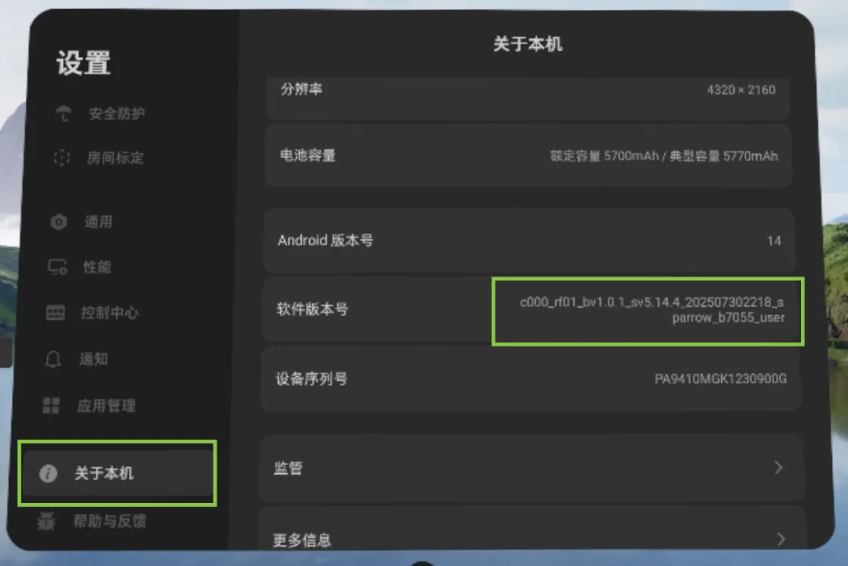Click the 监管 label text
The width and height of the screenshot is (848, 566).
point(288,468)
